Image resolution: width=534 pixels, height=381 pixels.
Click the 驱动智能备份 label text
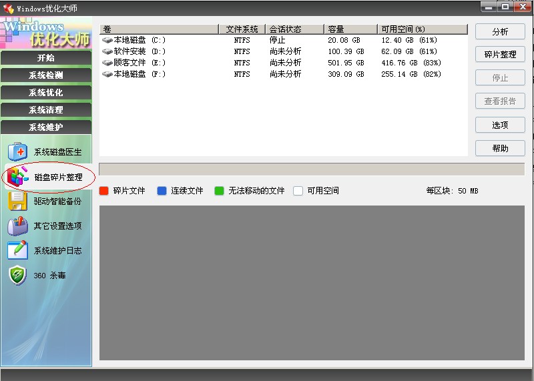click(57, 202)
